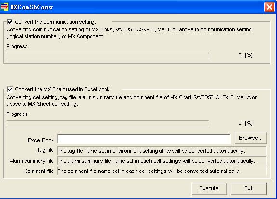Screen dimensions: 277x199
Task: Click the Convert the MX Chart label text
Action: pos(63,89)
